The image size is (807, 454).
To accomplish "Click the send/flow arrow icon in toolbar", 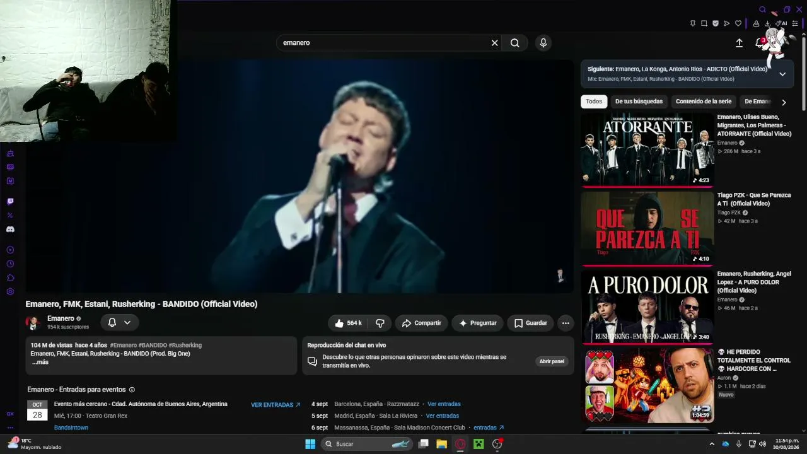I will [727, 23].
